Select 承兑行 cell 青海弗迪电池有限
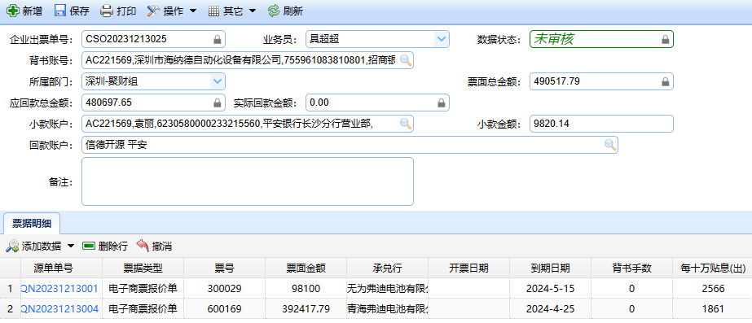This screenshot has width=752, height=323. click(388, 309)
